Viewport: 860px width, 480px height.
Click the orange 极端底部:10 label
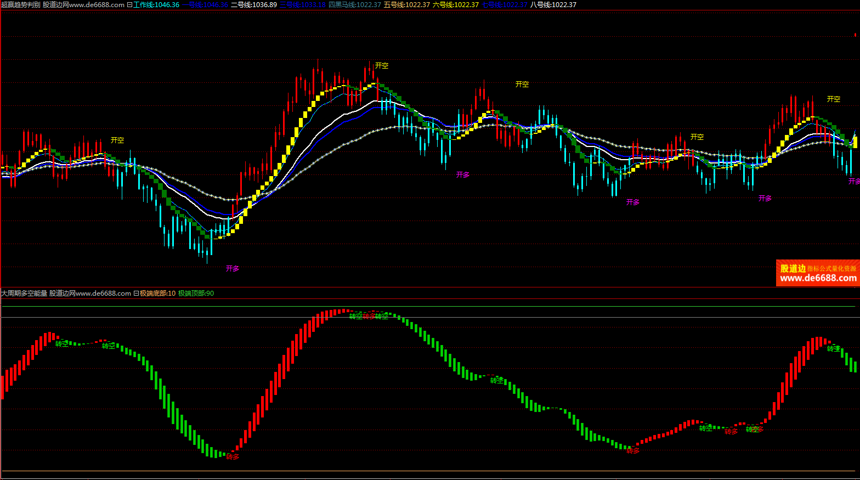click(157, 293)
